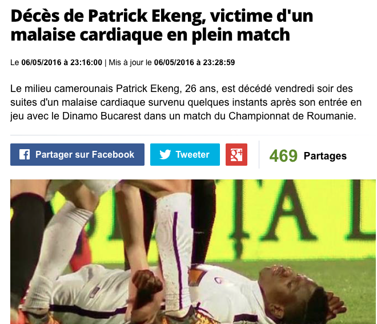Image resolution: width=377 pixels, height=324 pixels.
Task: Click '26 ans' in the intro paragraph
Action: click(x=202, y=89)
